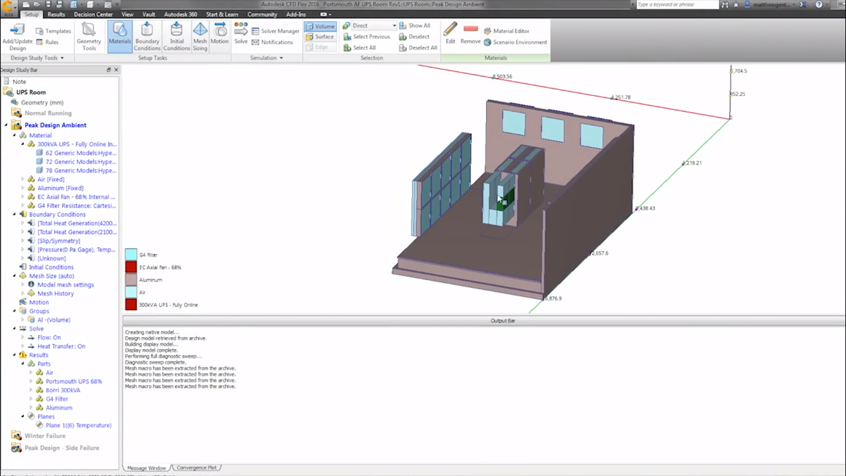Open Geometry Tools
Screen dimensions: 846x476
coord(89,37)
